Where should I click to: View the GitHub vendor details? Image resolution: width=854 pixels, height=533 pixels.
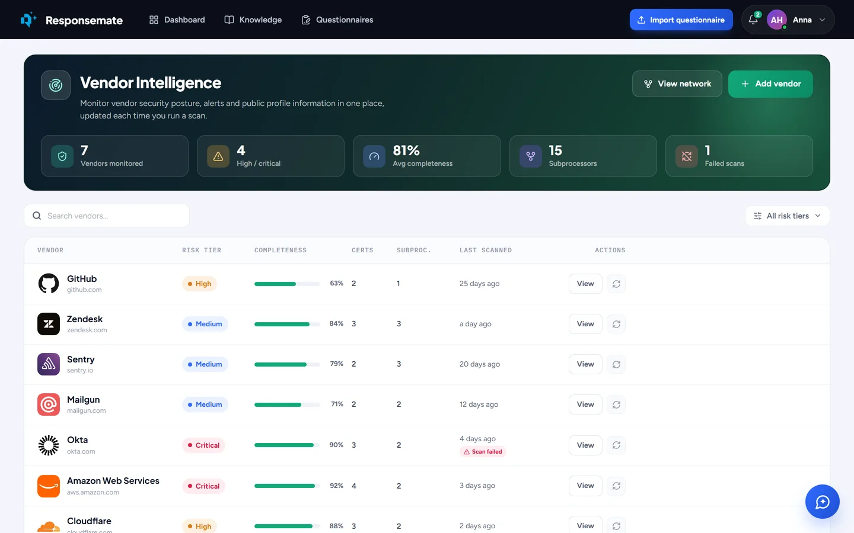coord(585,284)
